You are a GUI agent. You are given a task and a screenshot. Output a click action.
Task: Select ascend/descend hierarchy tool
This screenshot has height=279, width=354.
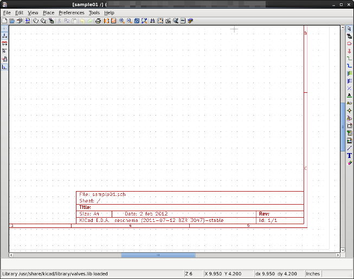349,36
